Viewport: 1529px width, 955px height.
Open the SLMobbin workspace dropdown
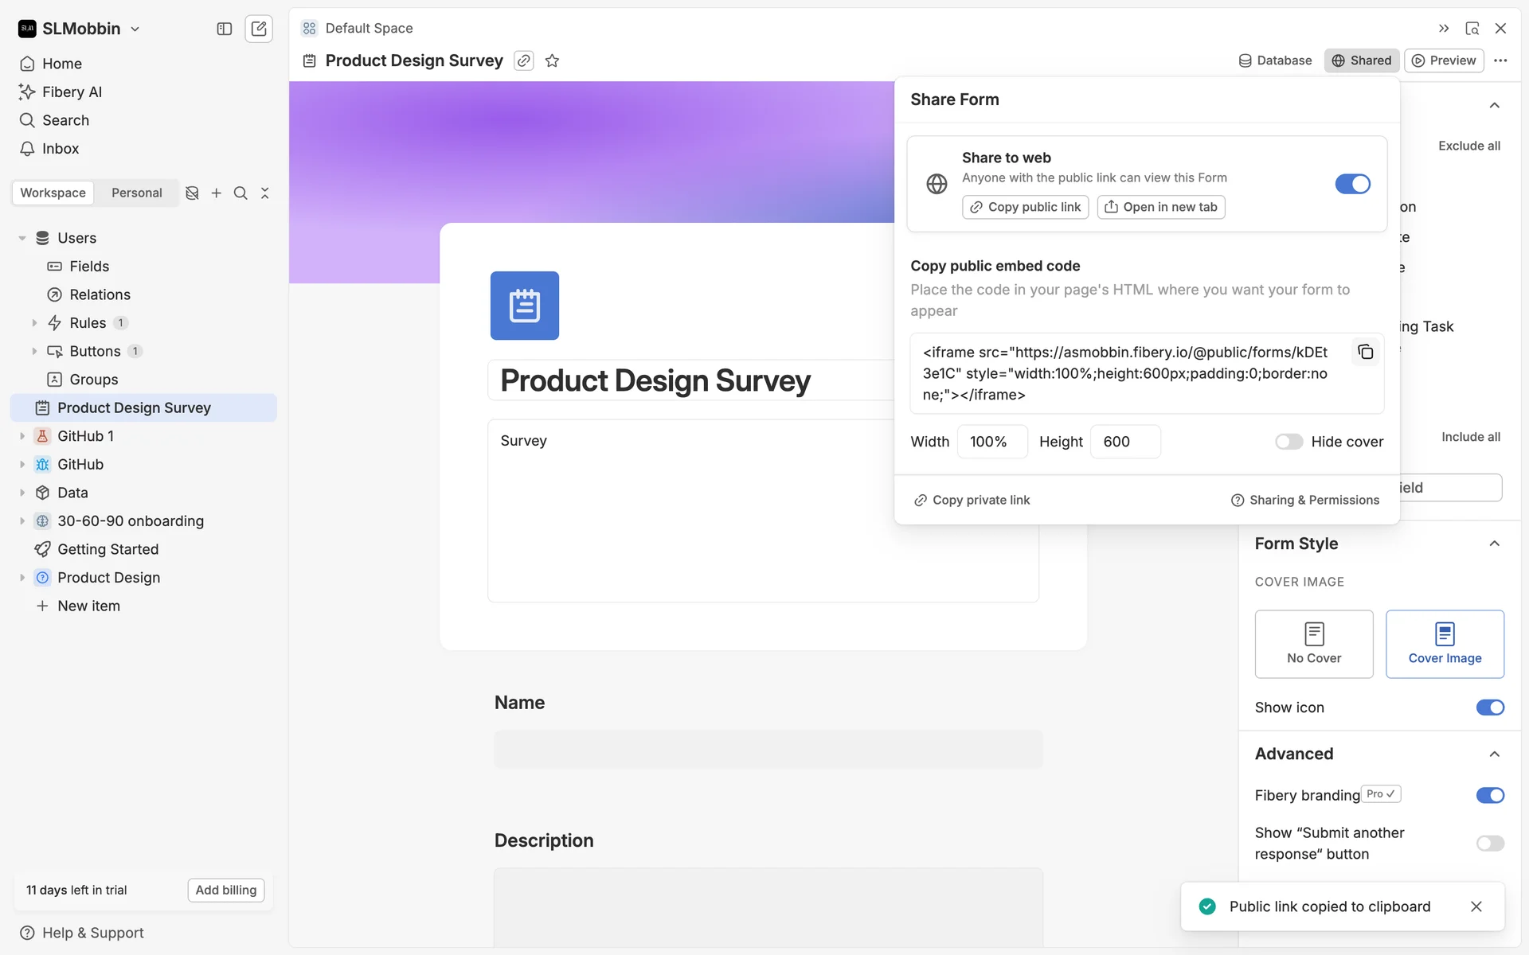click(x=80, y=29)
